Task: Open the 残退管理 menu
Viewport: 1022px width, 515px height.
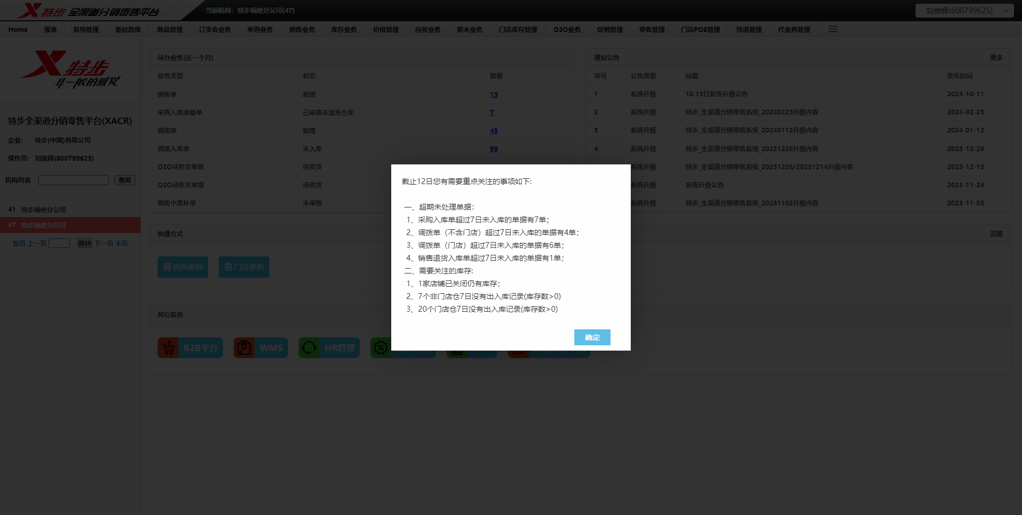Action: [749, 30]
